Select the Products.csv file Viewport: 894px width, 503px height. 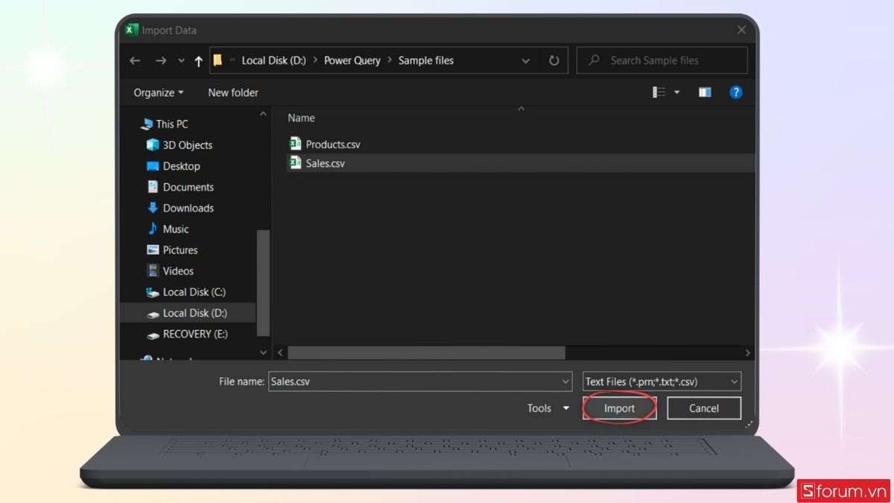click(x=332, y=144)
